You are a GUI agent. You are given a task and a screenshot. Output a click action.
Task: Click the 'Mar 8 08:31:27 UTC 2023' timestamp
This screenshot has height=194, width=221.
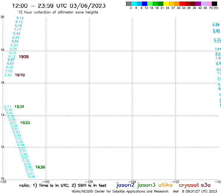coord(195,191)
